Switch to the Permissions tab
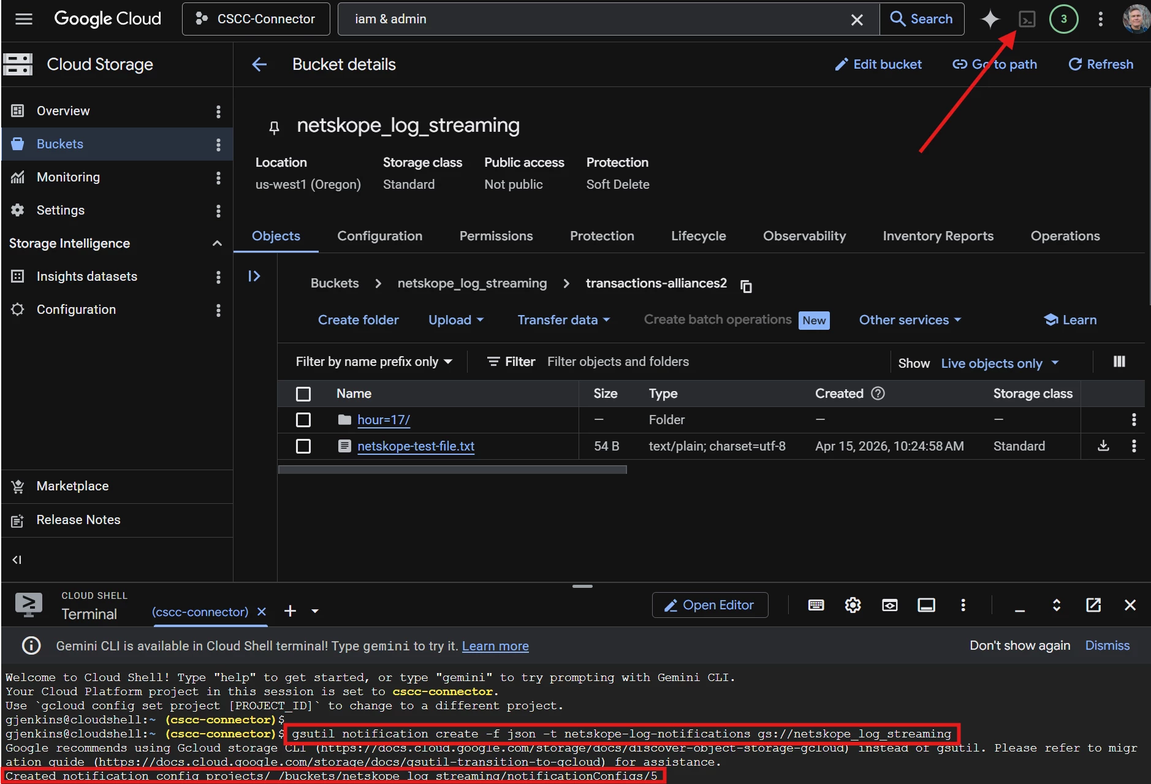Screen dimensions: 1151x784 click(496, 236)
